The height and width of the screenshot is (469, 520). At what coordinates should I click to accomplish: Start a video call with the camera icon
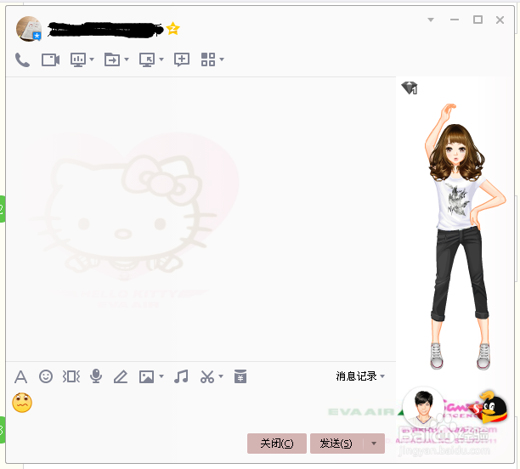50,60
